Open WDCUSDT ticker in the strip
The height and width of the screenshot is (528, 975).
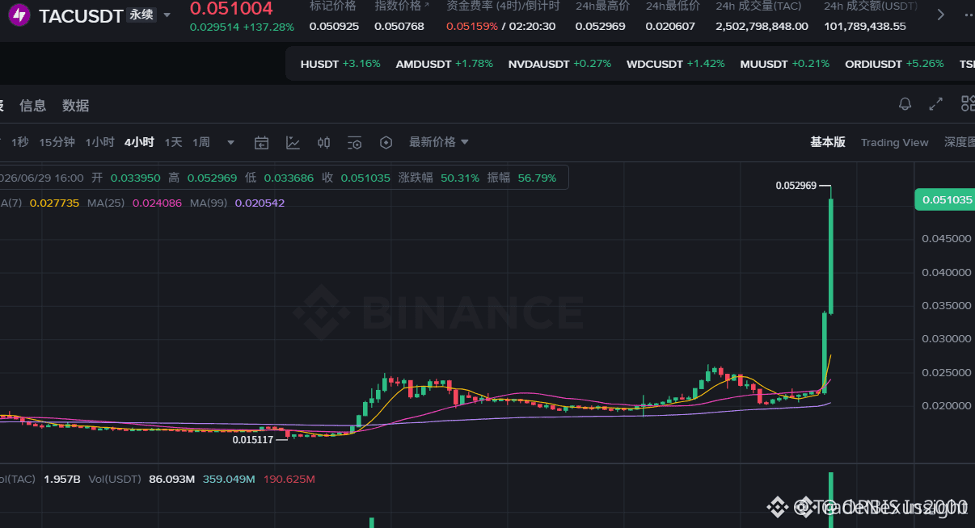pyautogui.click(x=675, y=64)
